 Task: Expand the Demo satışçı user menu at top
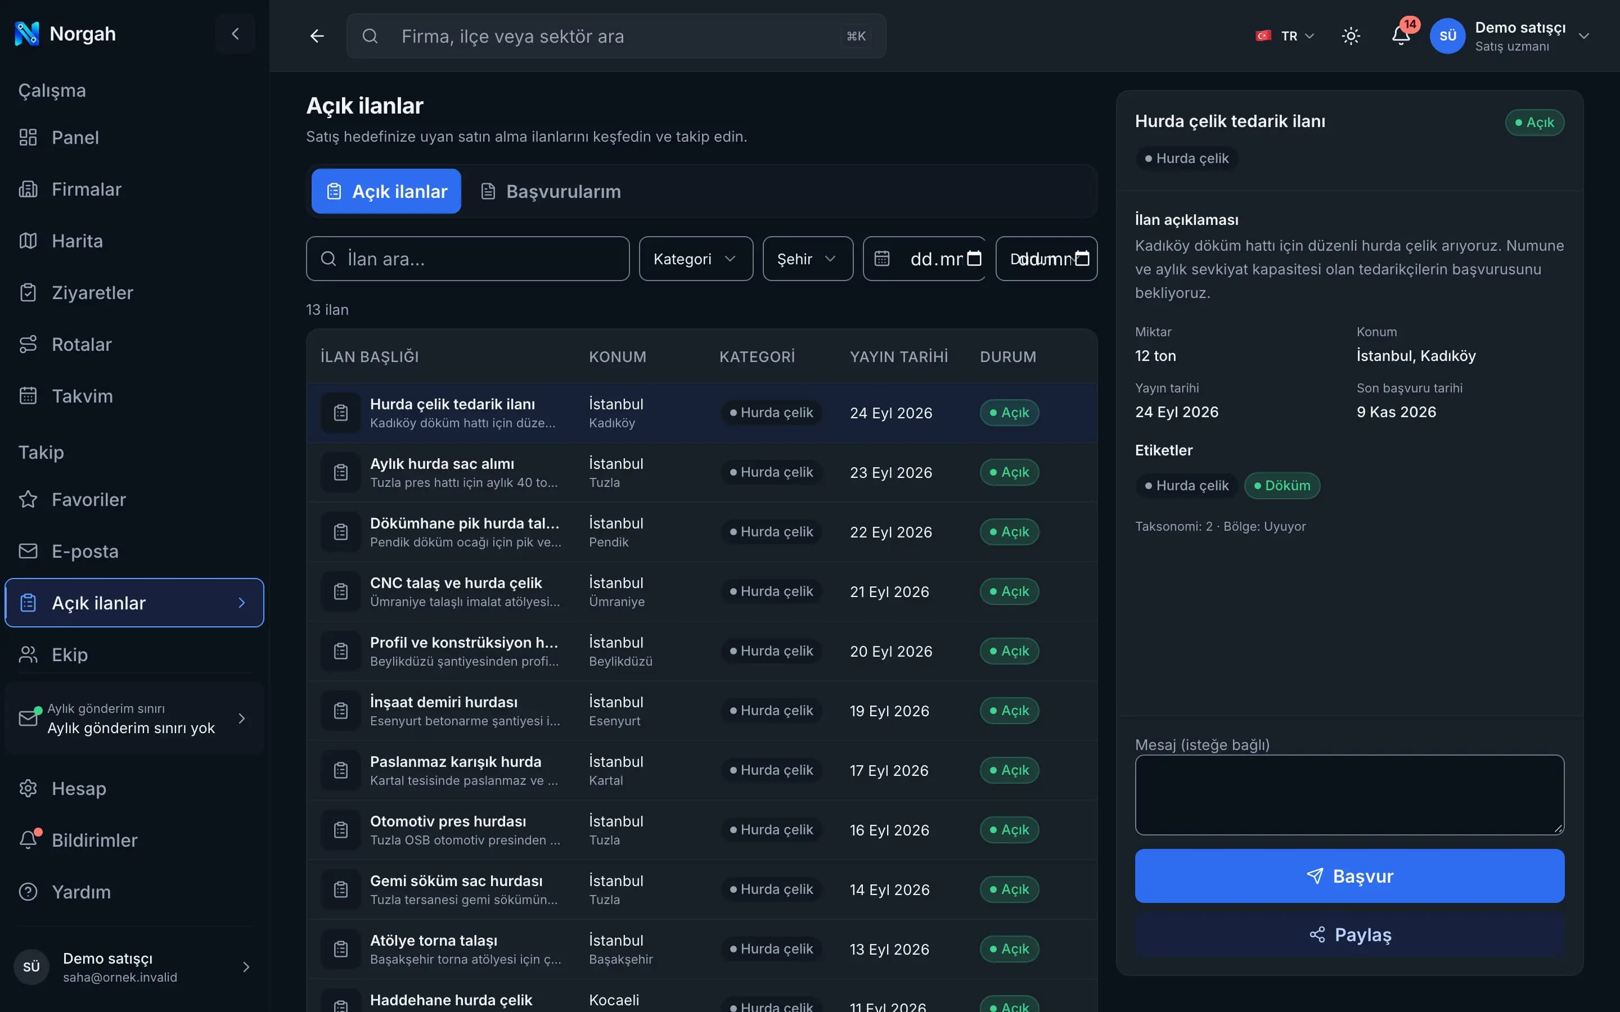click(x=1510, y=36)
